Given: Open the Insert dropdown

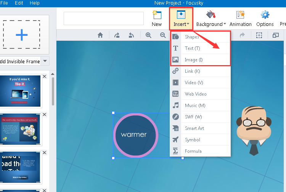Looking at the screenshot, I should pos(181,19).
